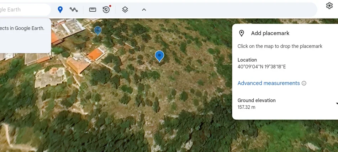Select the faded placemark pin near buildings
Viewport: 338px width, 152px height.
coord(97,31)
